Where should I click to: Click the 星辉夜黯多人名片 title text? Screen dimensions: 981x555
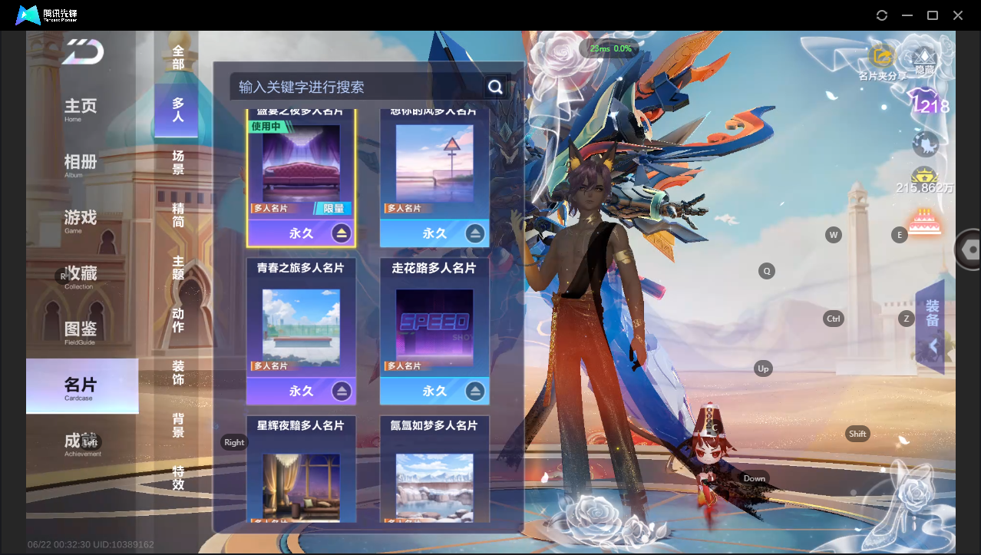point(301,425)
